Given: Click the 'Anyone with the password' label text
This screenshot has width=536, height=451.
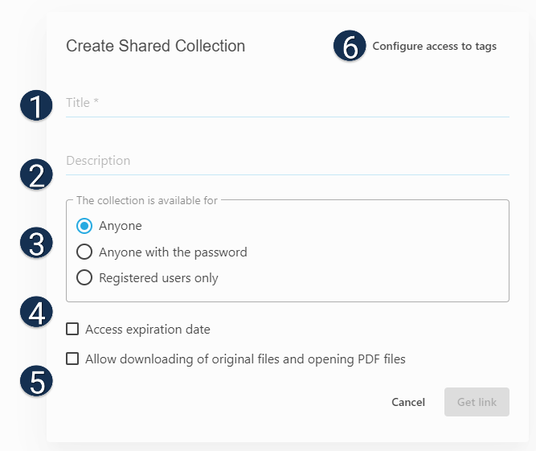Looking at the screenshot, I should pos(173,252).
